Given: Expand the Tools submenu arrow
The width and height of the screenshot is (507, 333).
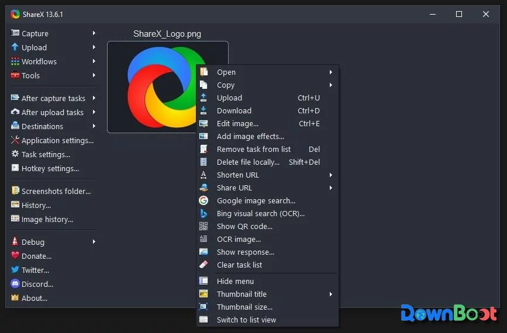Looking at the screenshot, I should pos(94,75).
